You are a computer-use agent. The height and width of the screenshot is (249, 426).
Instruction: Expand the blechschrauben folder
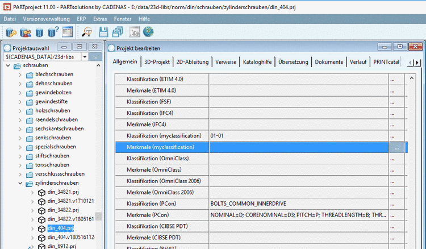tap(20, 74)
